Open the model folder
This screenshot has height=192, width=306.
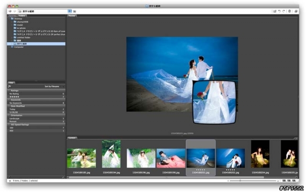point(20,25)
